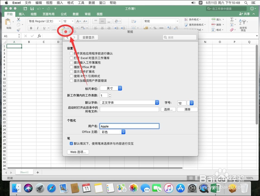Open conditional formatting 条件格式 dropdown
Image resolution: width=260 pixels, height=196 pixels.
pos(192,20)
